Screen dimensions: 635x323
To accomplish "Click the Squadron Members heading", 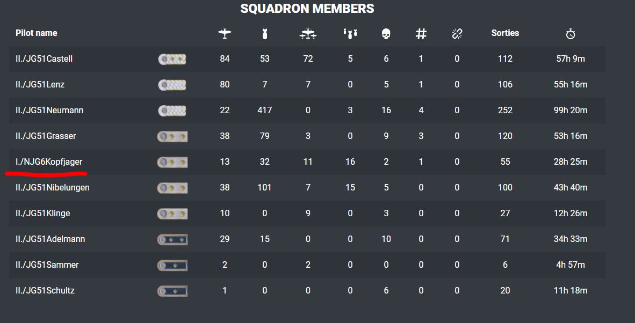I will point(307,9).
